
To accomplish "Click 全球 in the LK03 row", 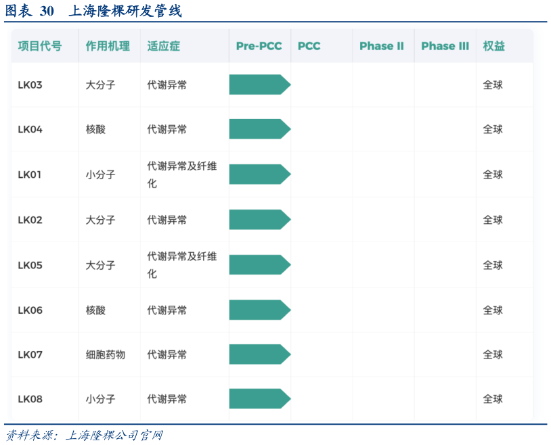I will pos(493,85).
